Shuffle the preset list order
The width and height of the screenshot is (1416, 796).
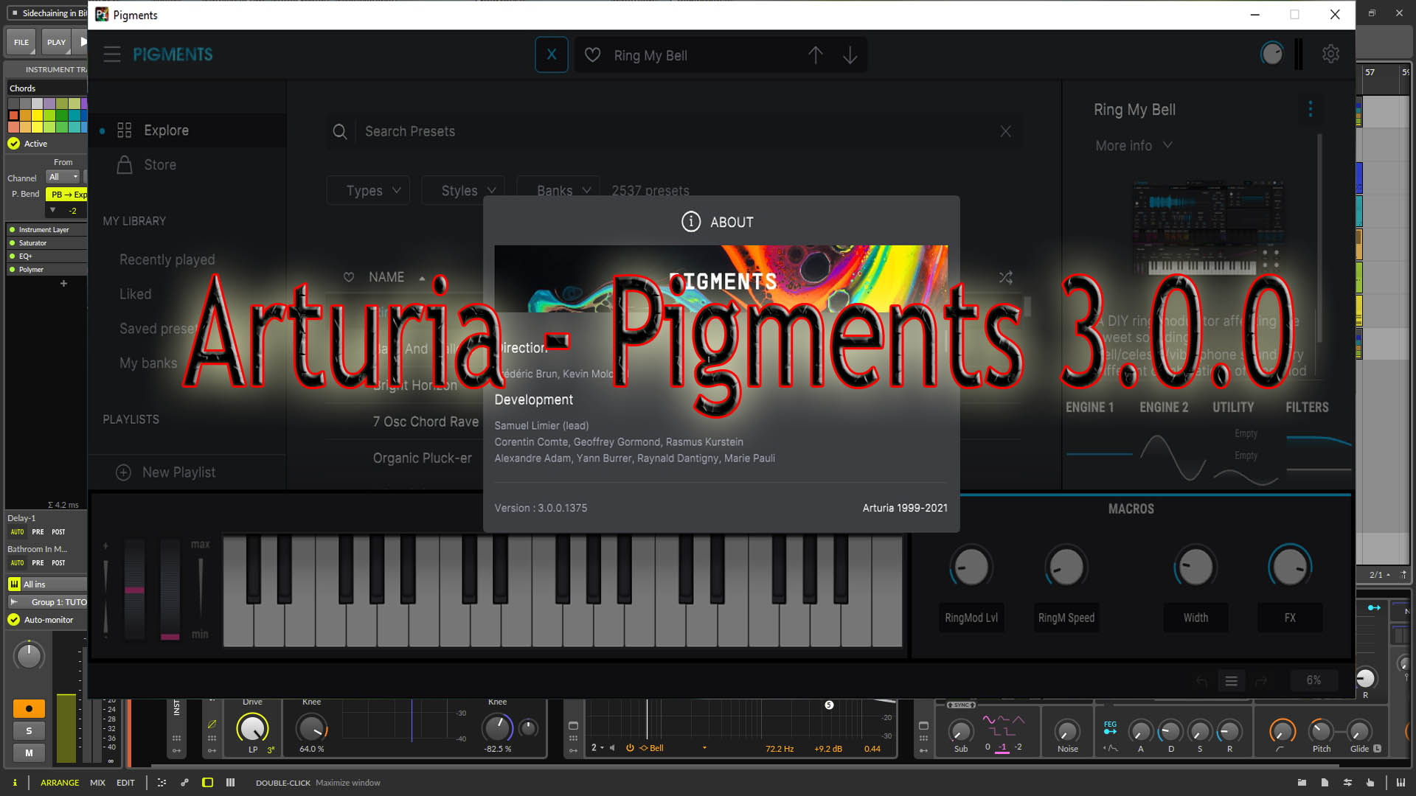(x=1005, y=278)
